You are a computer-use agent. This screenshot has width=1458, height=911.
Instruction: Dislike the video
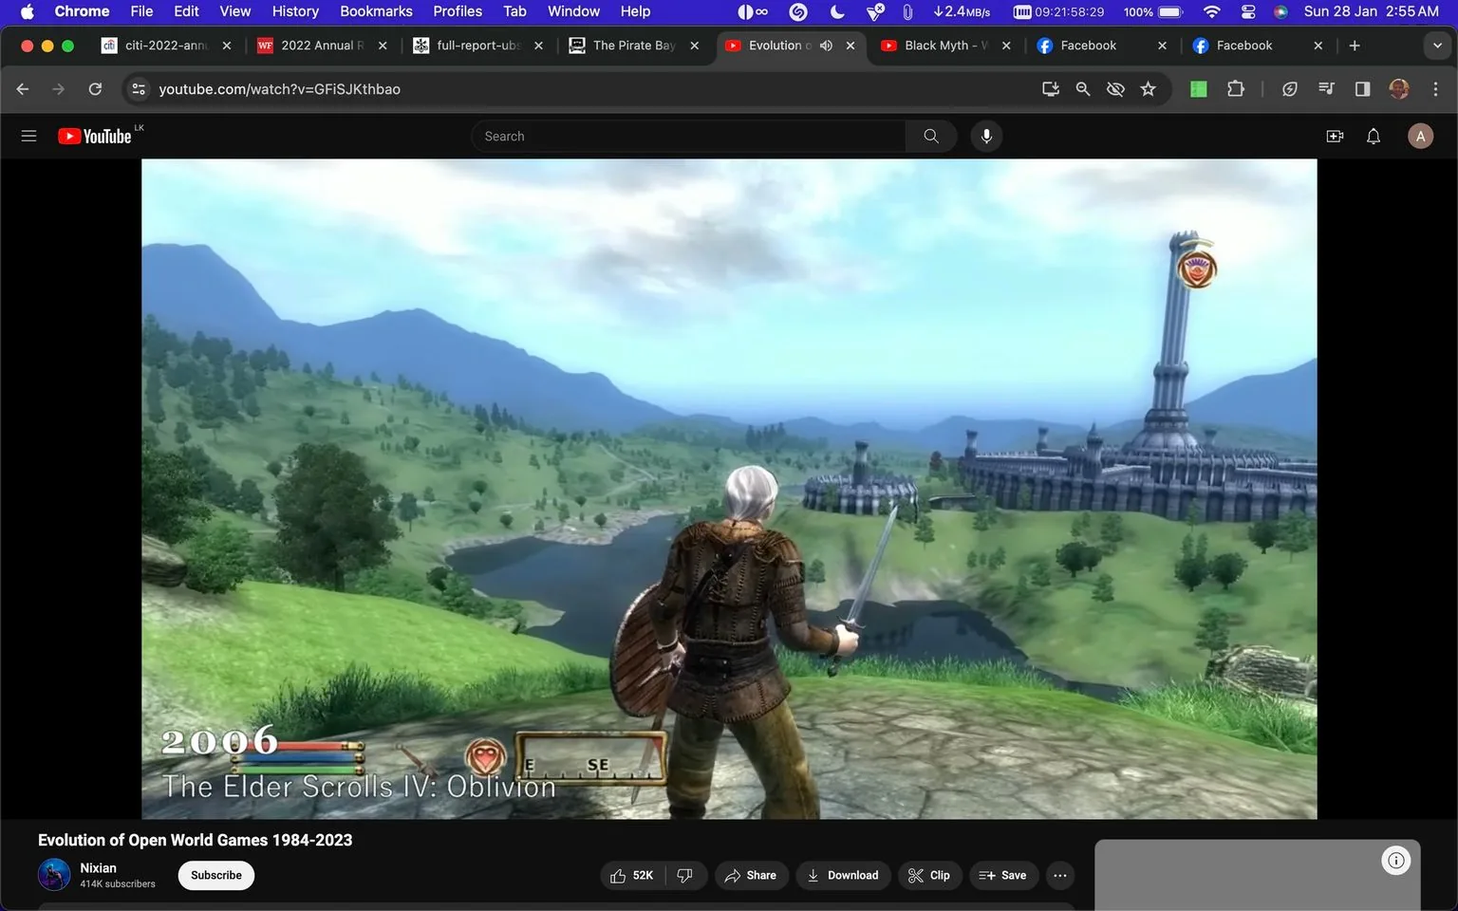(x=685, y=875)
